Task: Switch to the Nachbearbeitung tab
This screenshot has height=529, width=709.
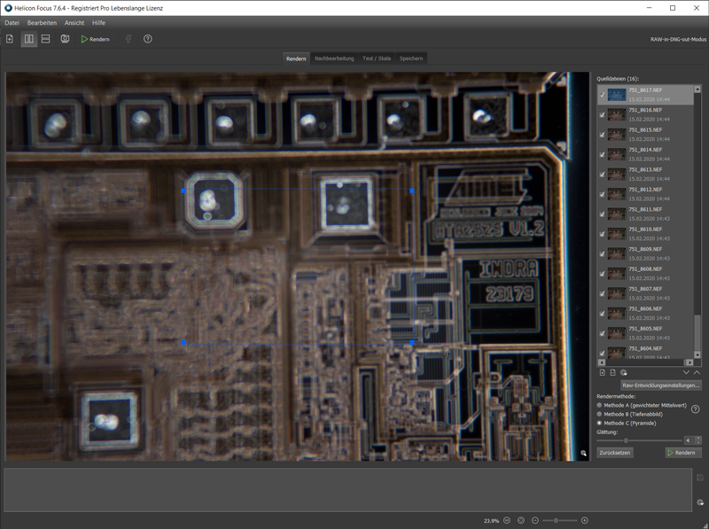Action: (333, 58)
